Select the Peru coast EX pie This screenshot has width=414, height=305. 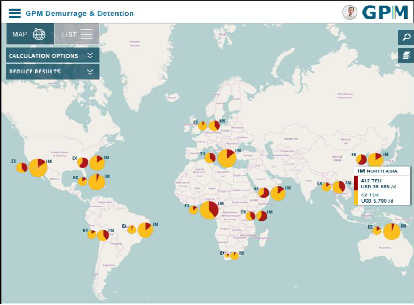click(91, 234)
